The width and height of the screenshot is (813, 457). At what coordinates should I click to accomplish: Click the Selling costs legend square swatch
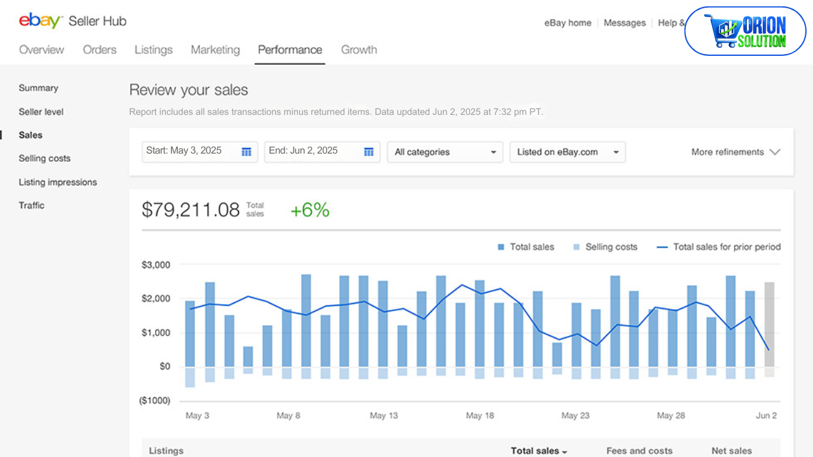(x=576, y=247)
